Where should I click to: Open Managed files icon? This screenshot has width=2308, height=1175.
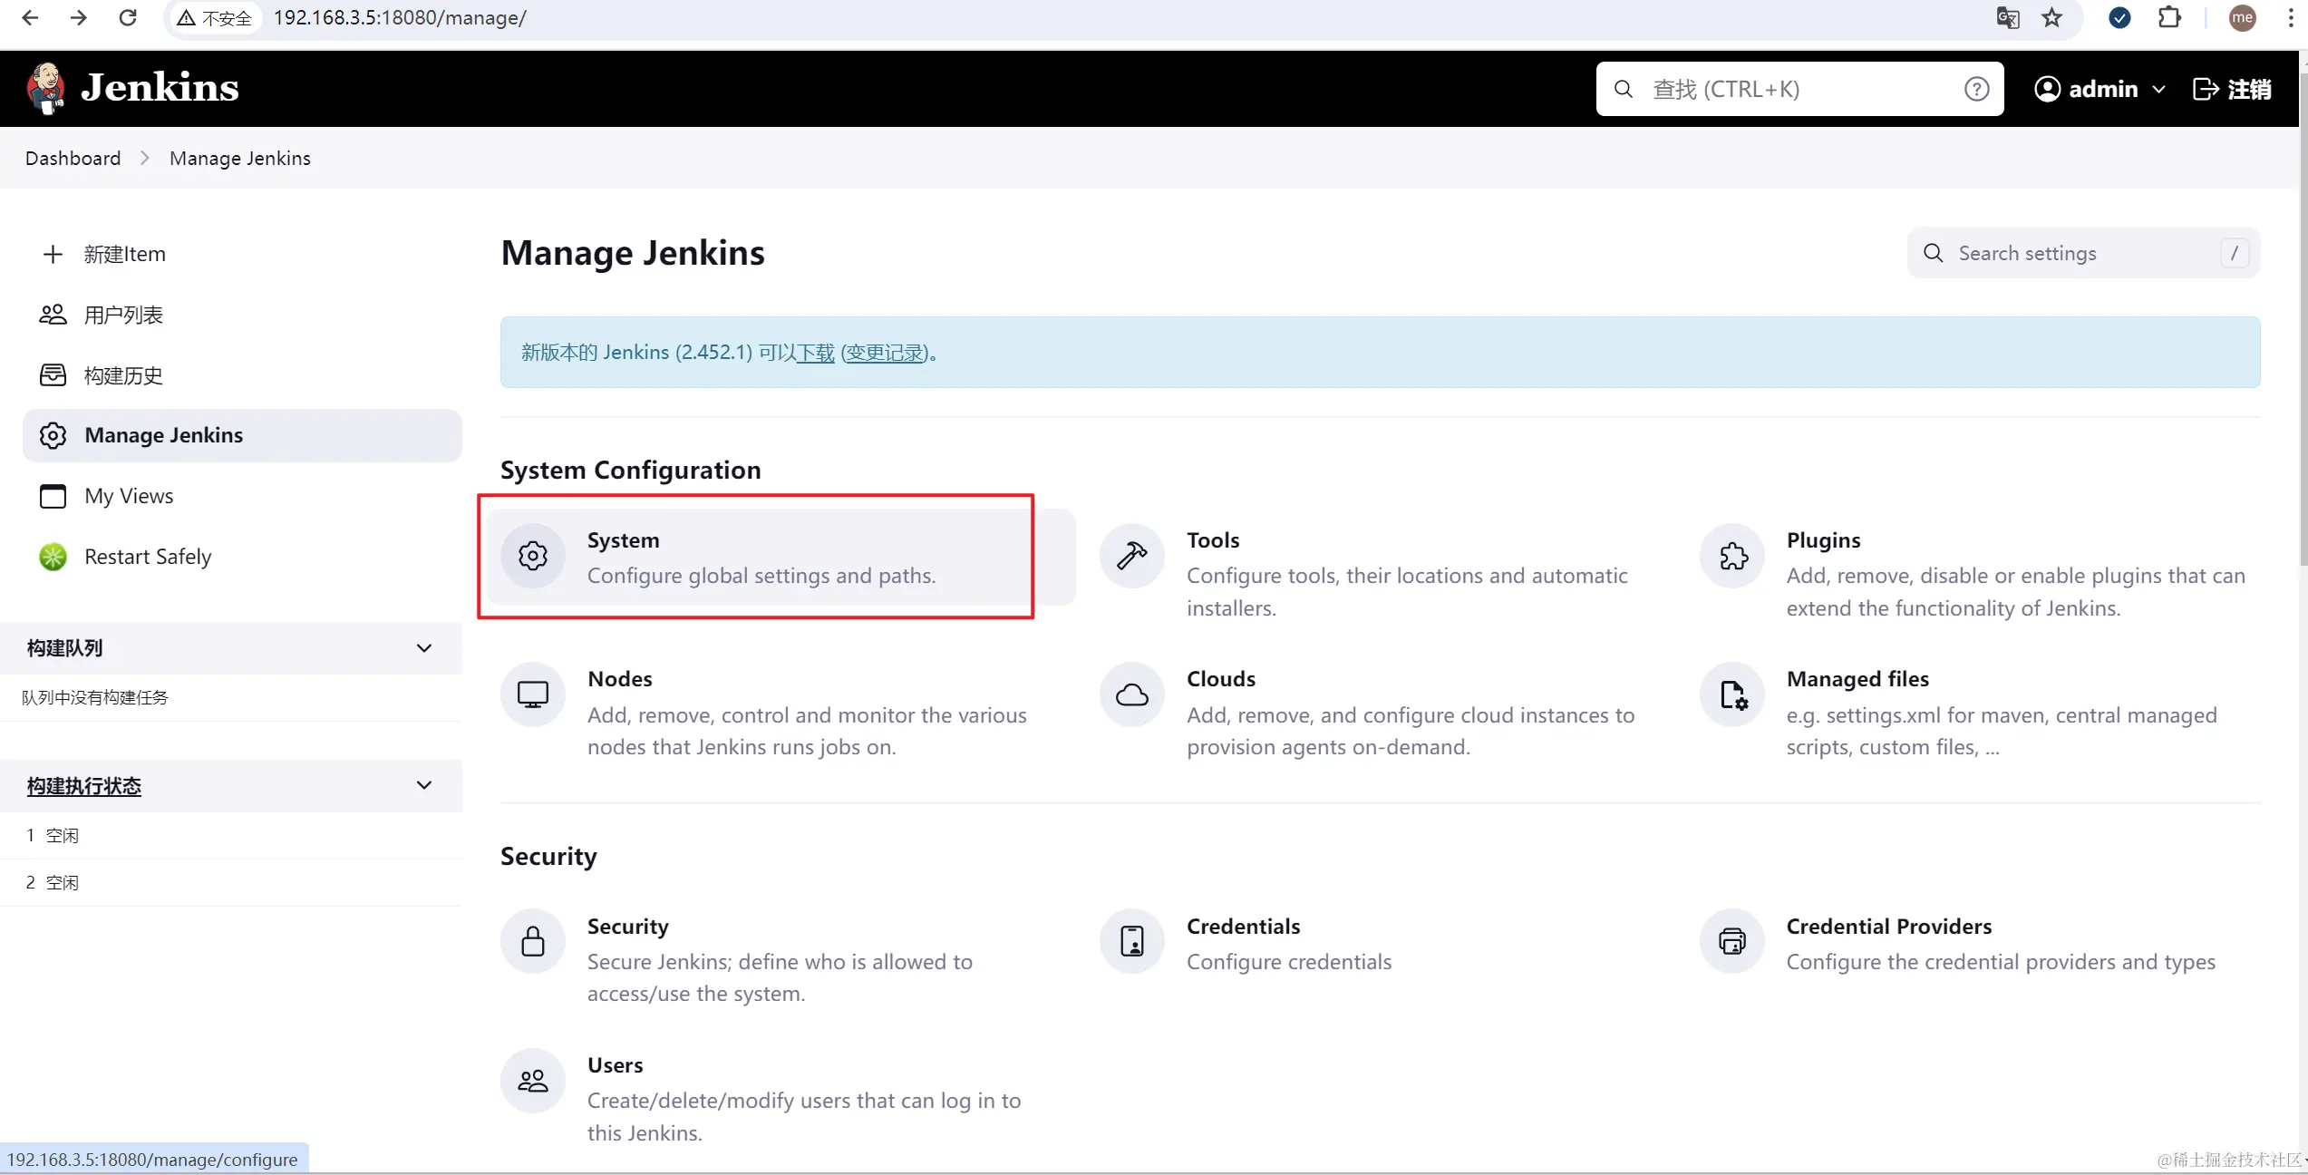(x=1732, y=694)
